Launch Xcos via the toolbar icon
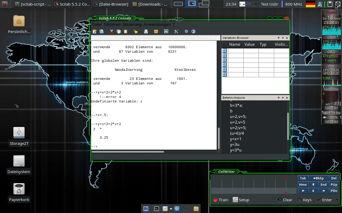Viewport: 342px width, 213px height. 166,31
